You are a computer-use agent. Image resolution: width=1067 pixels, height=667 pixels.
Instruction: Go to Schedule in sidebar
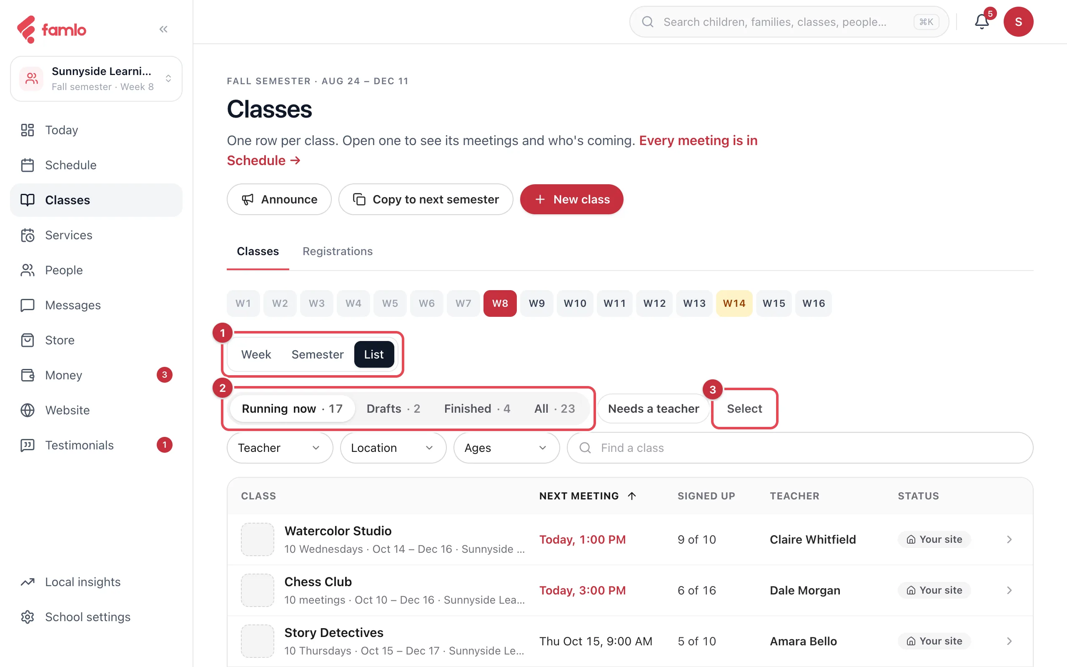click(96, 165)
